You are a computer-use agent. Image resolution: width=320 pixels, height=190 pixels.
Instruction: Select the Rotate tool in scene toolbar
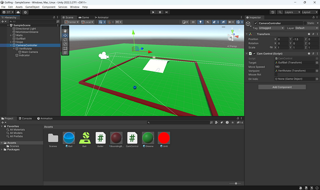click(x=65, y=39)
